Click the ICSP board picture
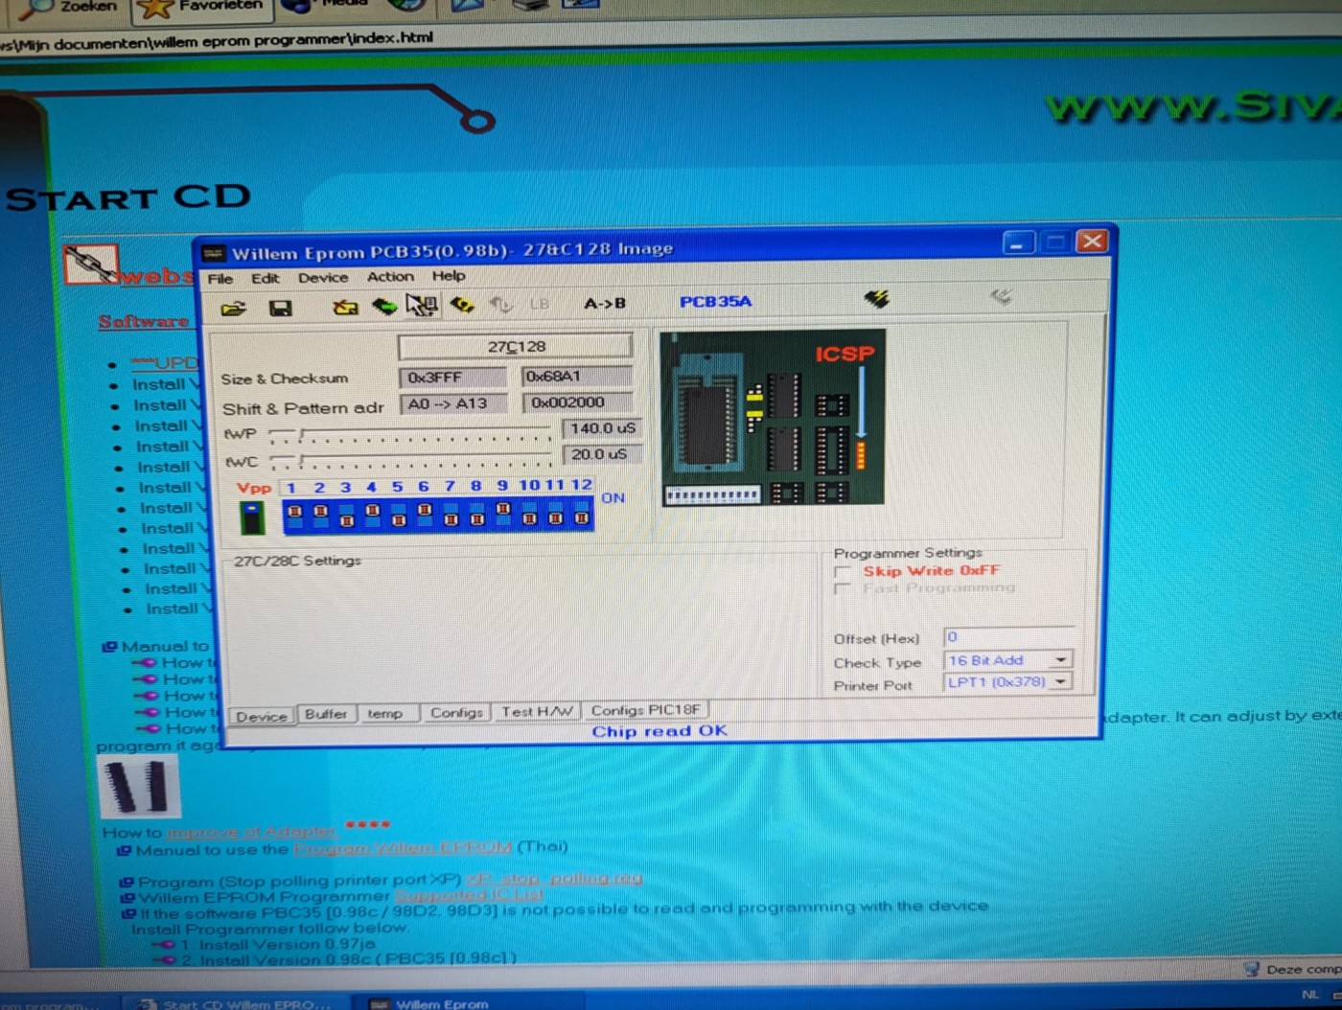Image resolution: width=1342 pixels, height=1010 pixels. pyautogui.click(x=773, y=418)
